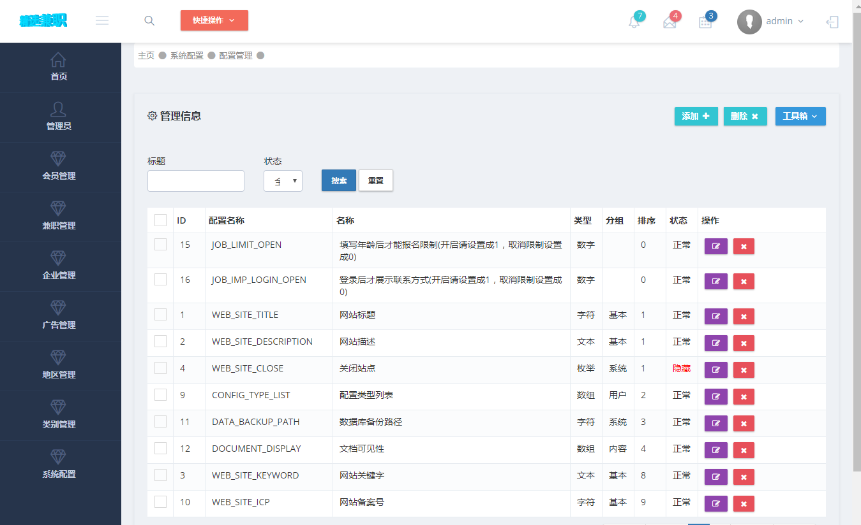Click the 搜索 button

pyautogui.click(x=339, y=180)
